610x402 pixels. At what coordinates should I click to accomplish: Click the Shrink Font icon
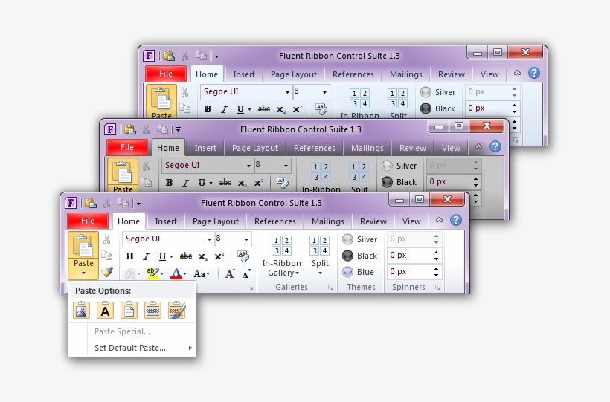(247, 273)
